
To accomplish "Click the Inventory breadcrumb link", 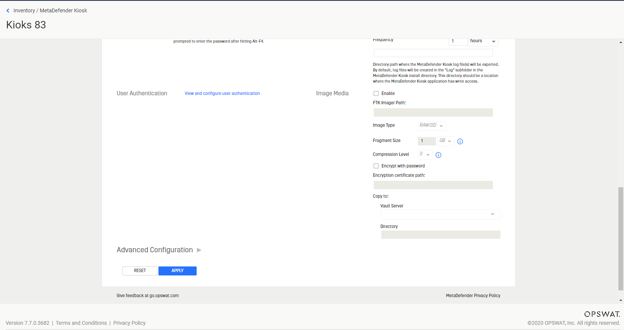I will click(24, 10).
